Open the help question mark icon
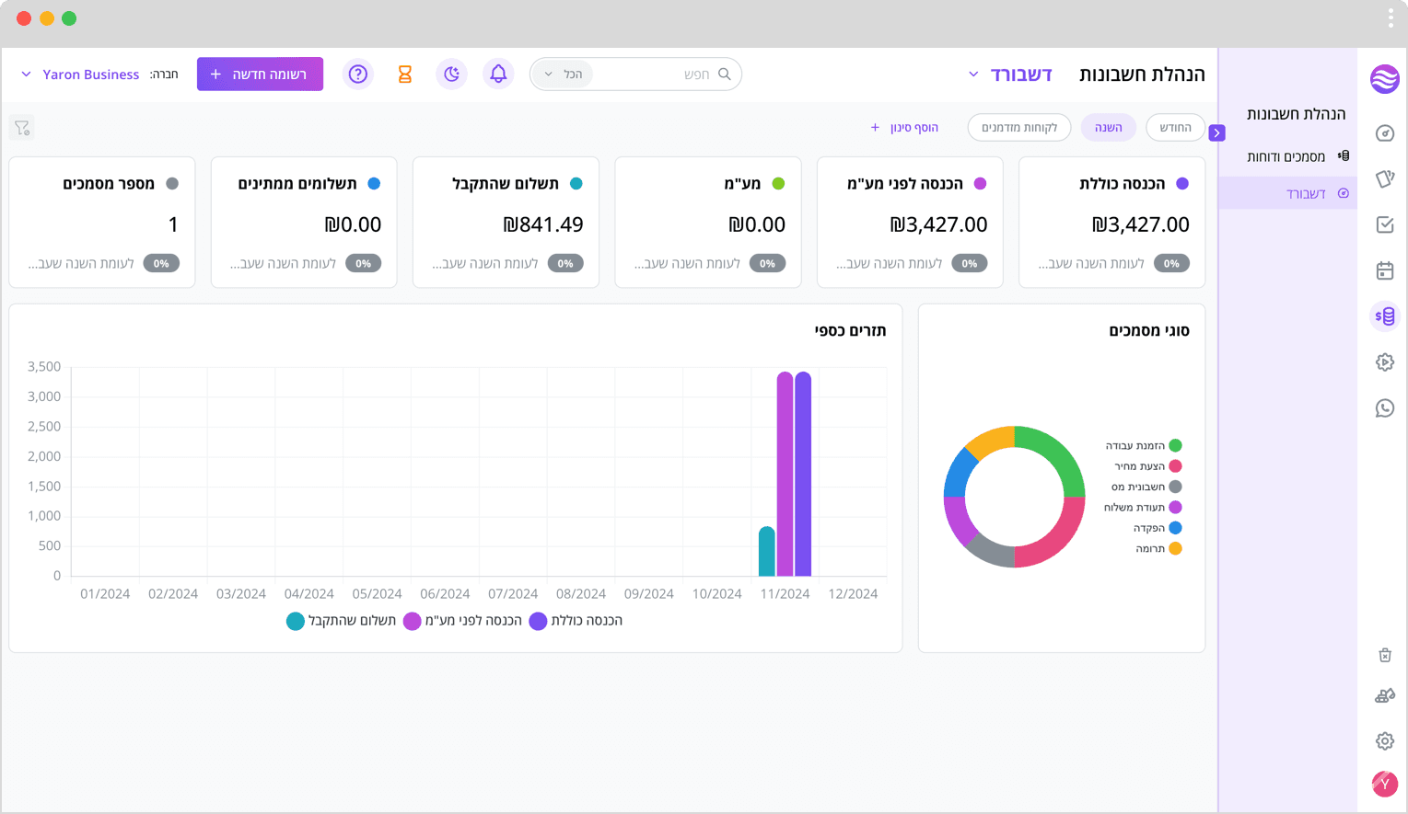The image size is (1408, 814). click(x=358, y=74)
